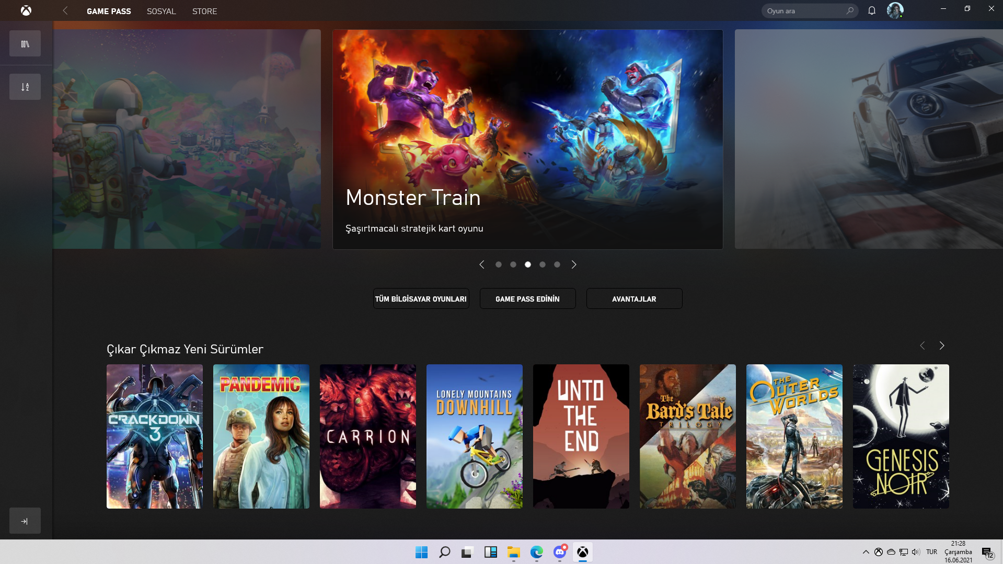This screenshot has width=1003, height=564.
Task: Open the notification center icon
Action: click(x=987, y=553)
